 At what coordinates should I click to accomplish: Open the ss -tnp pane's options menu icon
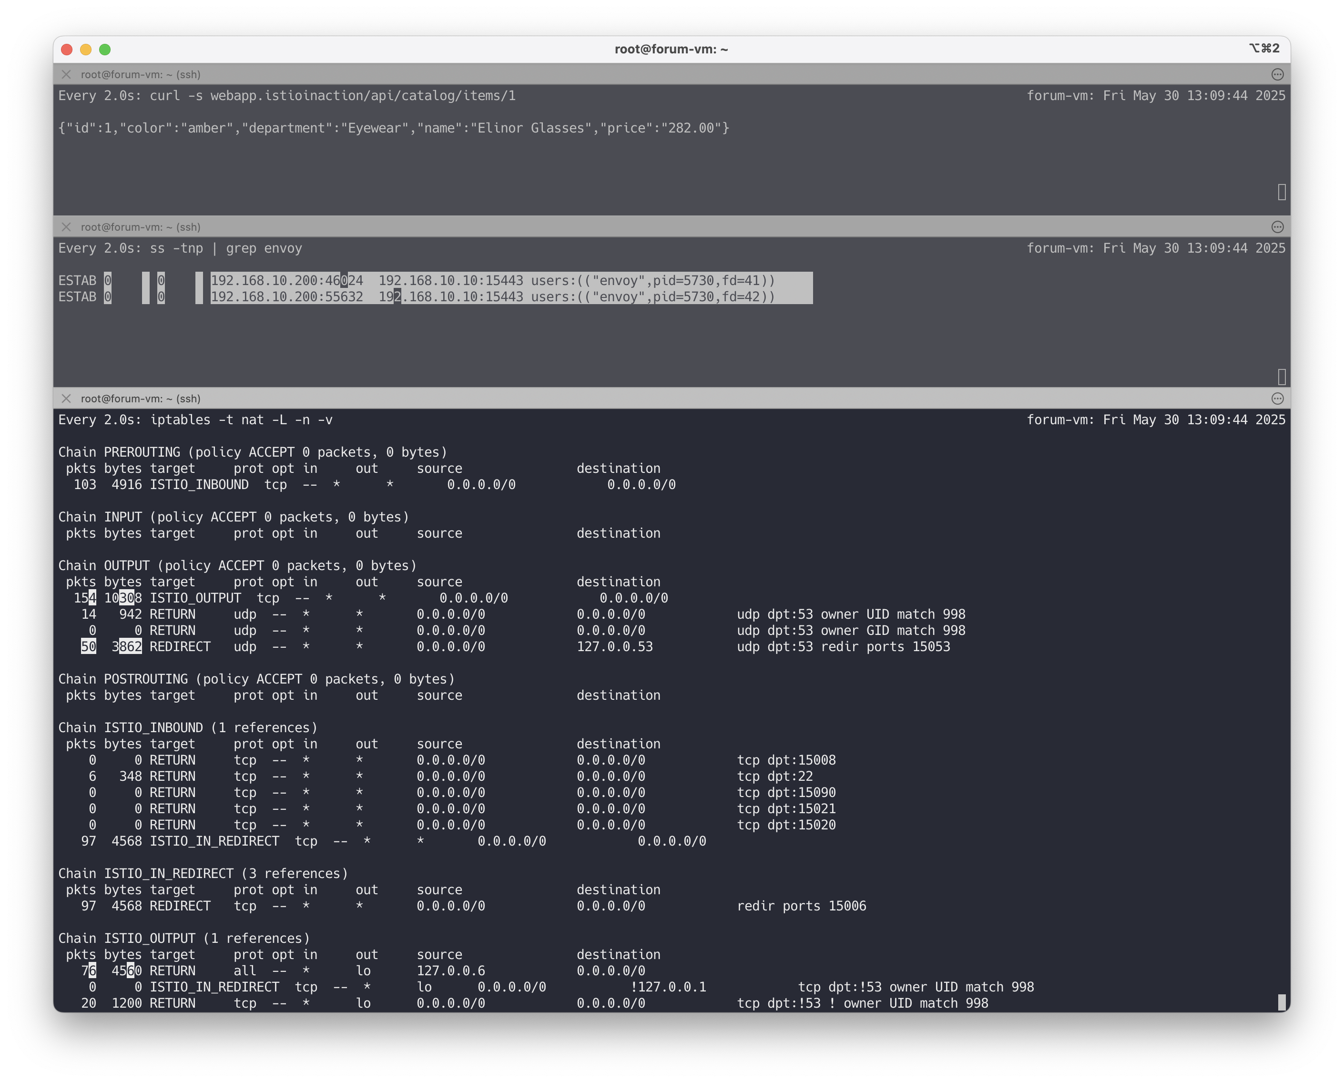coord(1277,227)
